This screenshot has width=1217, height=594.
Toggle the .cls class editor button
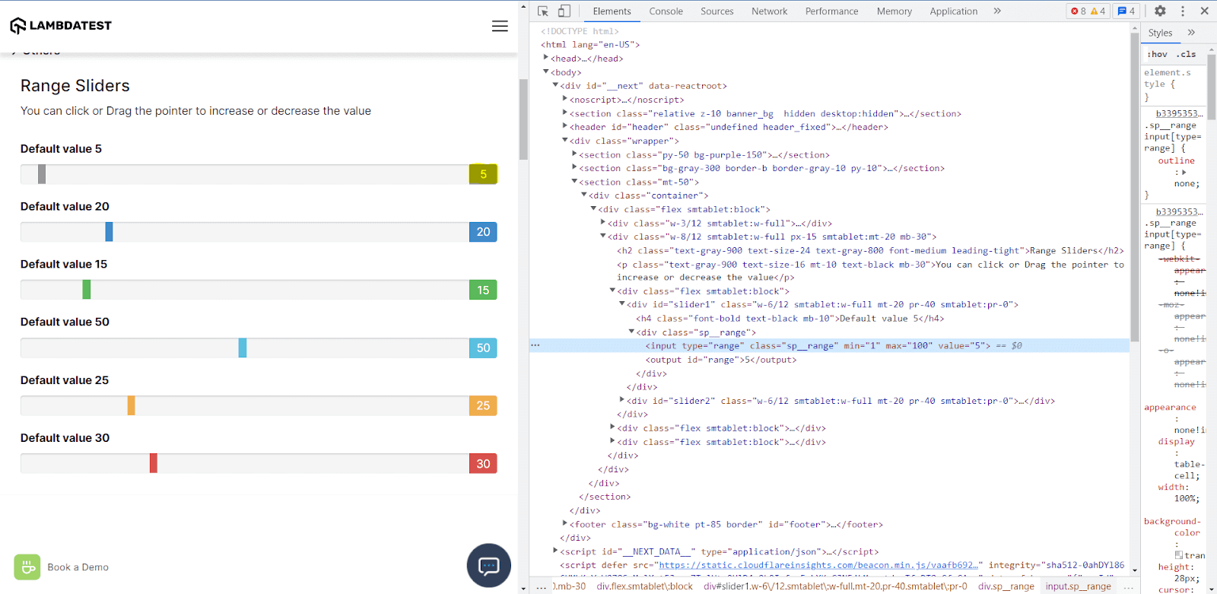(1187, 54)
